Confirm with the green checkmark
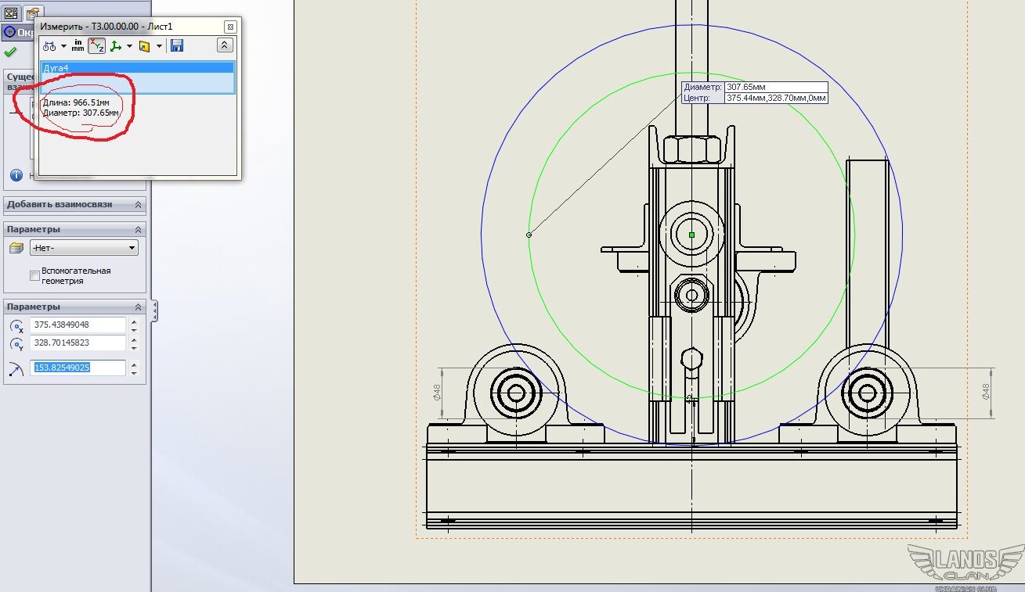Image resolution: width=1025 pixels, height=592 pixels. coord(10,52)
